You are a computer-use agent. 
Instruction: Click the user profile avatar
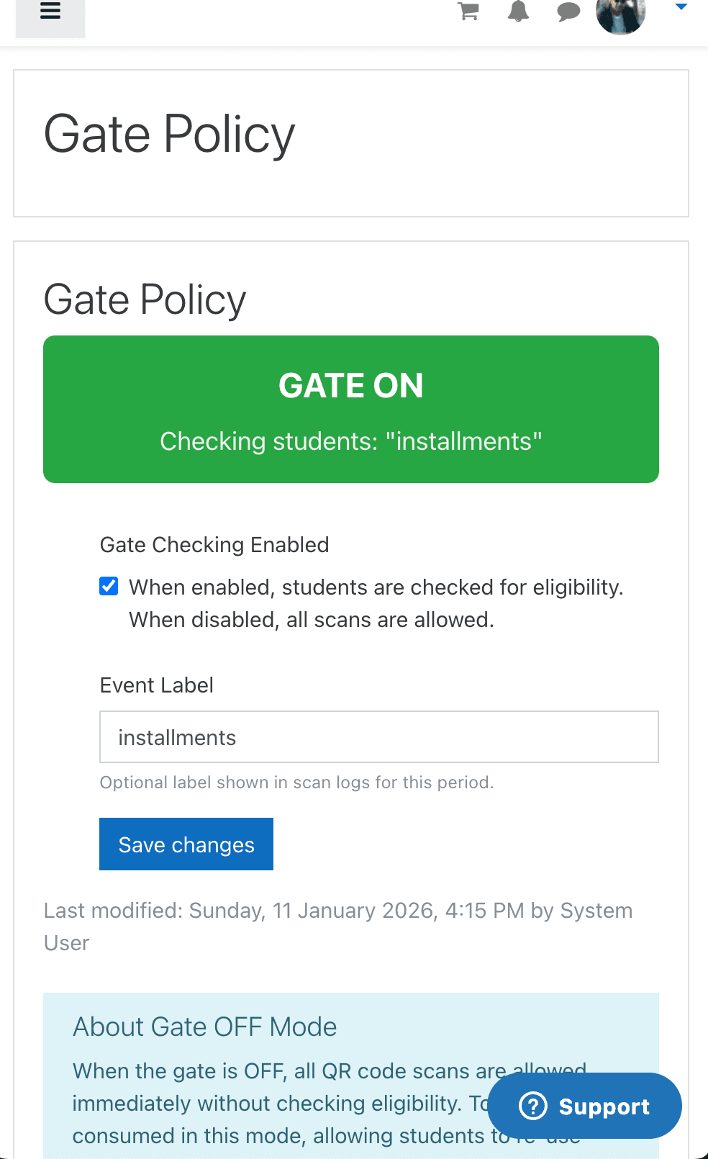(x=620, y=14)
